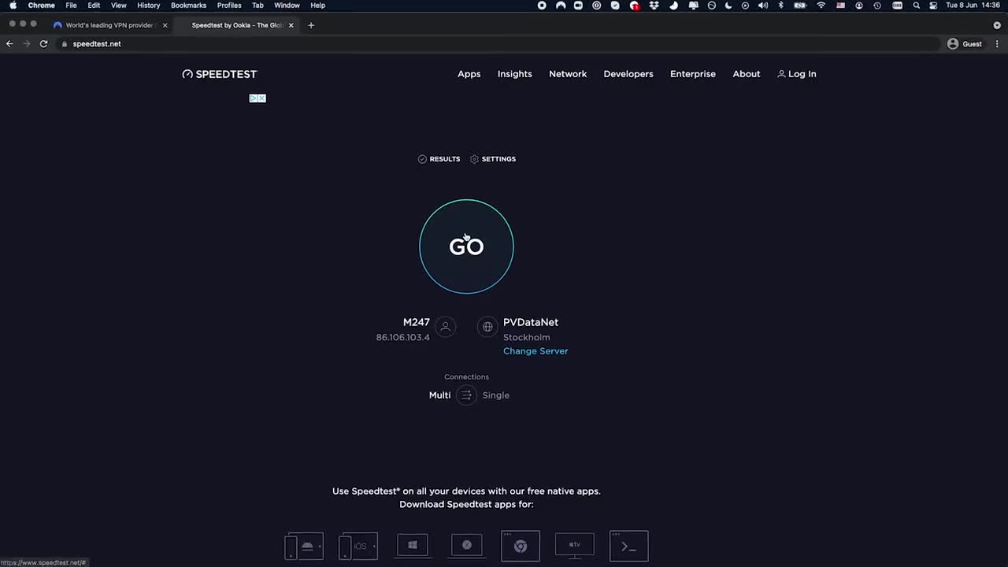Viewport: 1008px width, 567px height.
Task: Click the Dropbox menu bar icon
Action: click(654, 6)
